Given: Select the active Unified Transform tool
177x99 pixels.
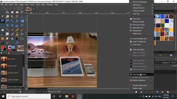Looking at the screenshot, I should click(x=2, y=21).
